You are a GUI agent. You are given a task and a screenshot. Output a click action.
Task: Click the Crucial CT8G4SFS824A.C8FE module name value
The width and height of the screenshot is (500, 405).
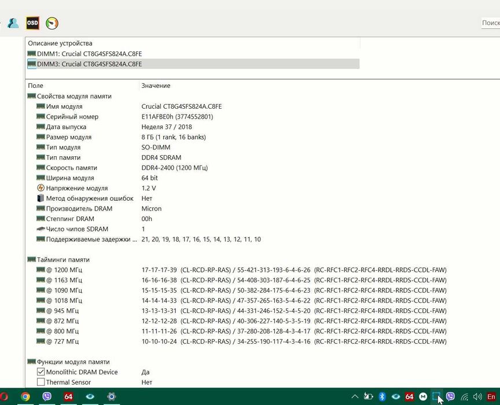click(x=182, y=106)
